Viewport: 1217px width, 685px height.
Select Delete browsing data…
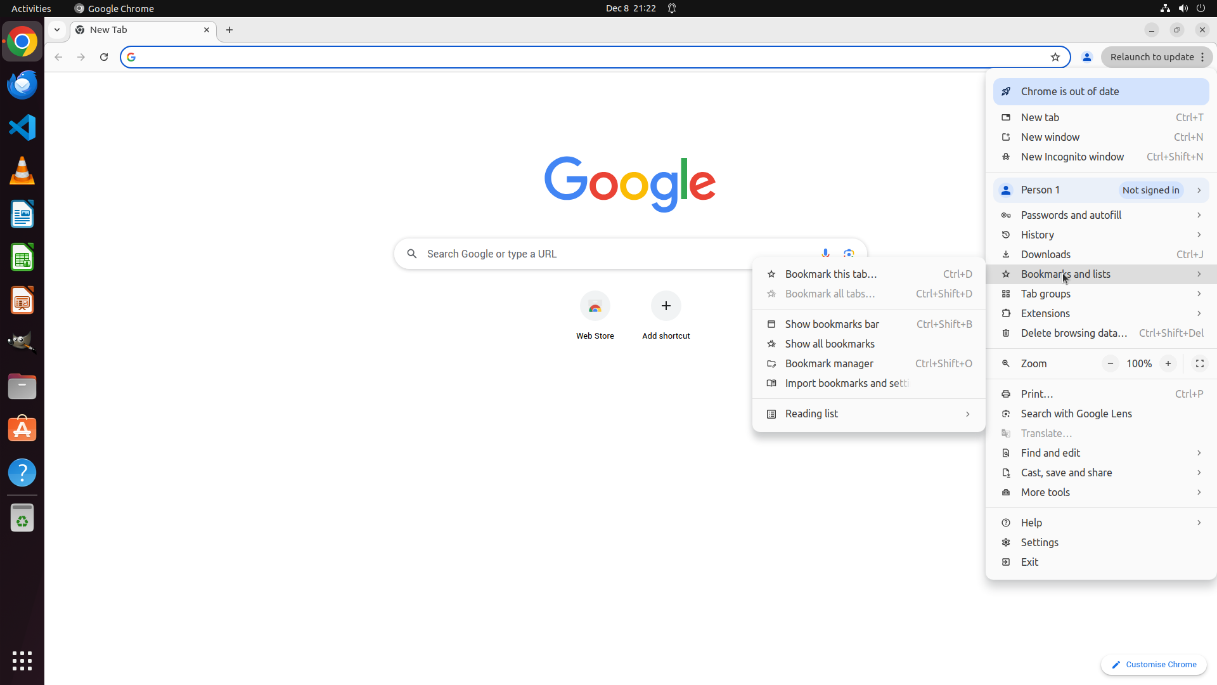click(1101, 333)
